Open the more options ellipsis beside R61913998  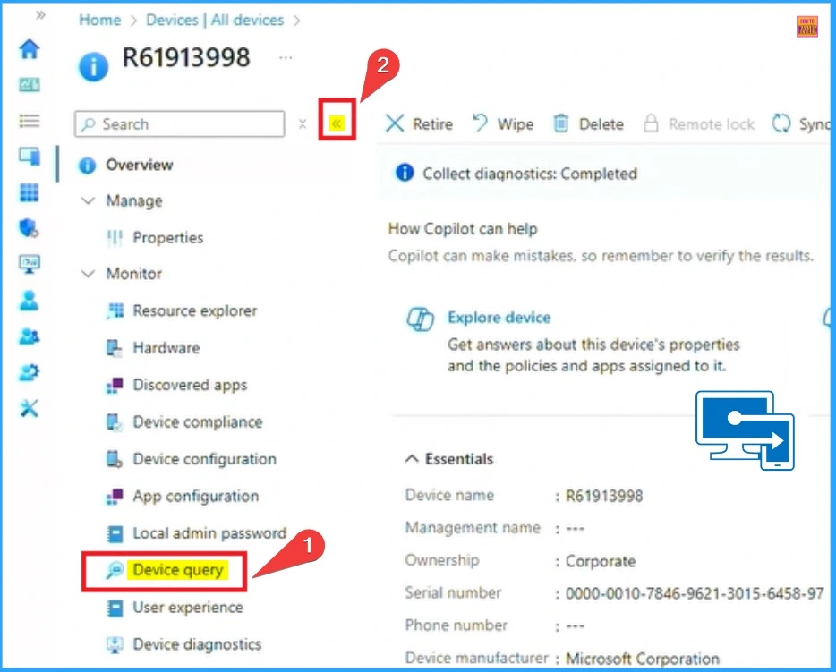click(286, 57)
